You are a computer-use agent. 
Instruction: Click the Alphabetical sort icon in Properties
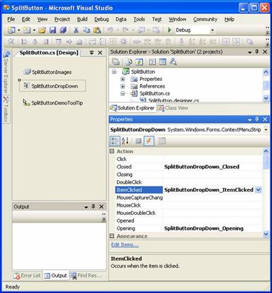pyautogui.click(x=125, y=141)
